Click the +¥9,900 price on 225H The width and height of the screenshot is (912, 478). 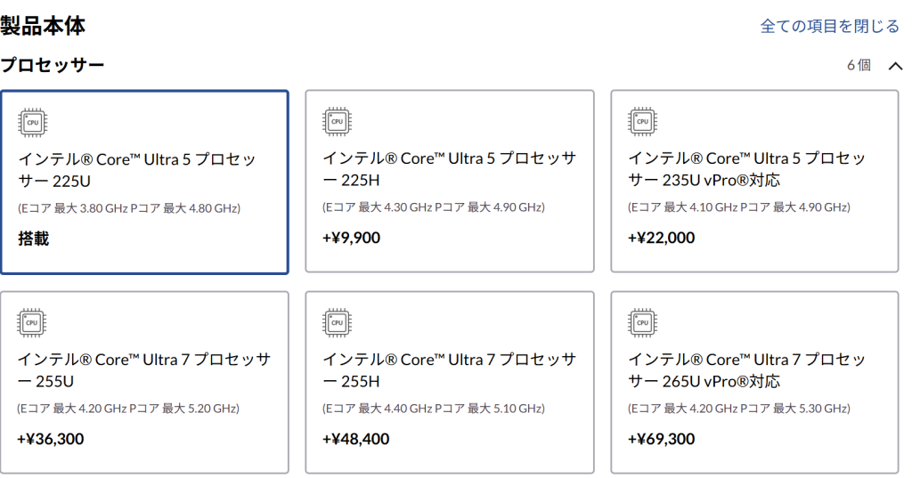coord(352,238)
